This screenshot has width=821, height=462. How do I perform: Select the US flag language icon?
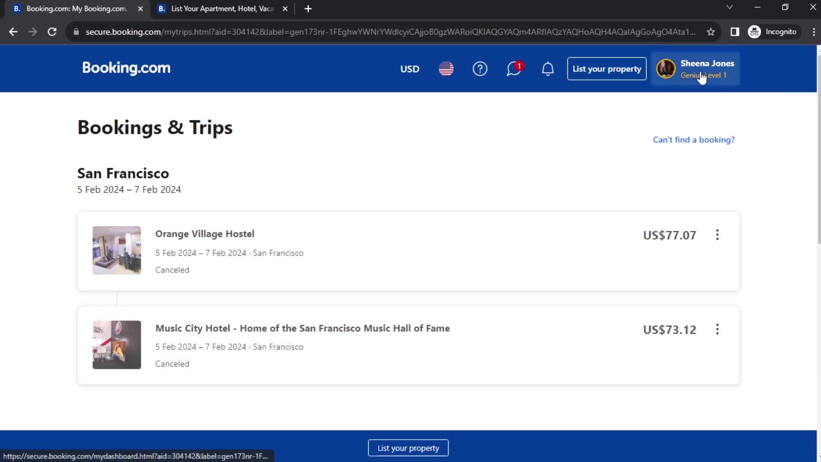click(x=446, y=69)
